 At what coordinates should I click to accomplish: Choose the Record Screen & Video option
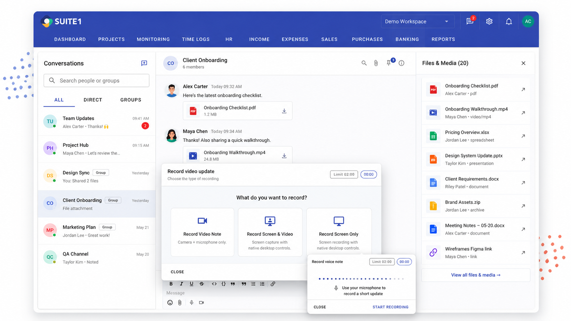270,232
